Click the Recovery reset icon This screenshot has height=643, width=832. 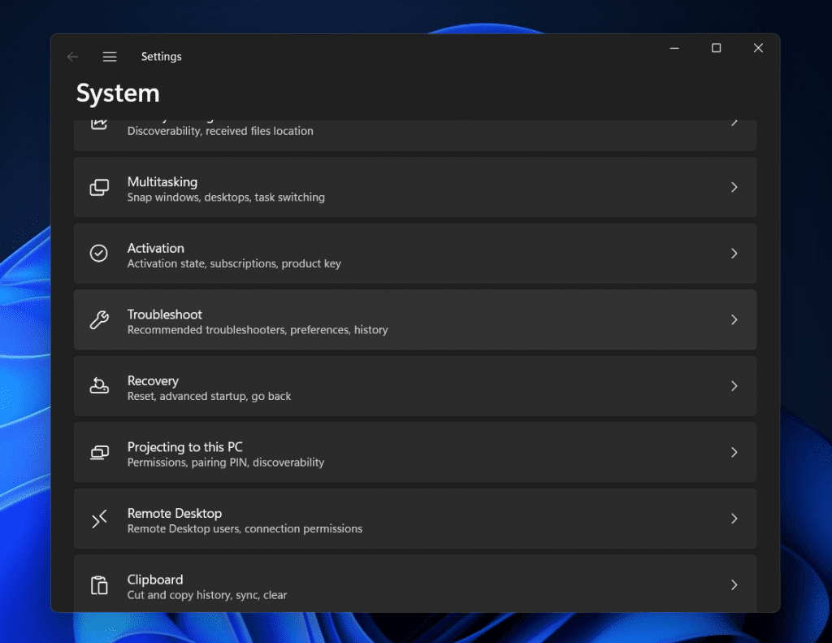(x=98, y=386)
